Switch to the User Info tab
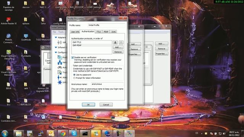 tap(75, 32)
